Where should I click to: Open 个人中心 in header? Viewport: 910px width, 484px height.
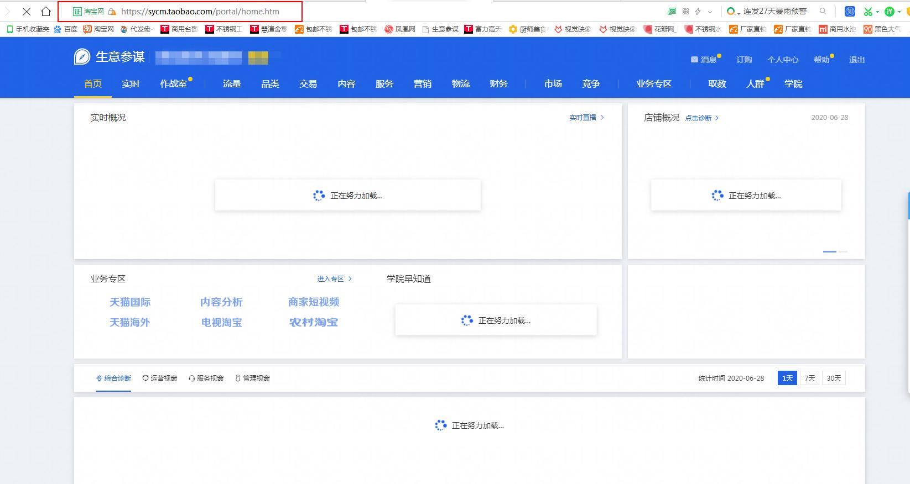(783, 60)
